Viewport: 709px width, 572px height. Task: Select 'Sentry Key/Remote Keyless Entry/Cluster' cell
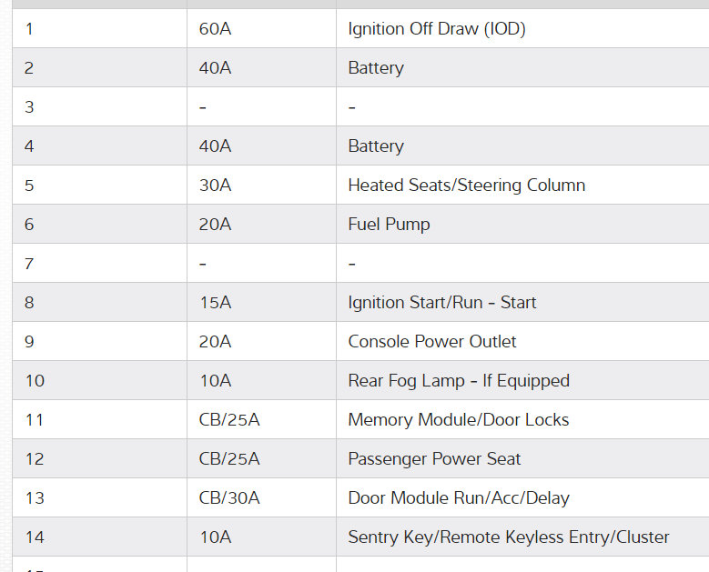[508, 537]
